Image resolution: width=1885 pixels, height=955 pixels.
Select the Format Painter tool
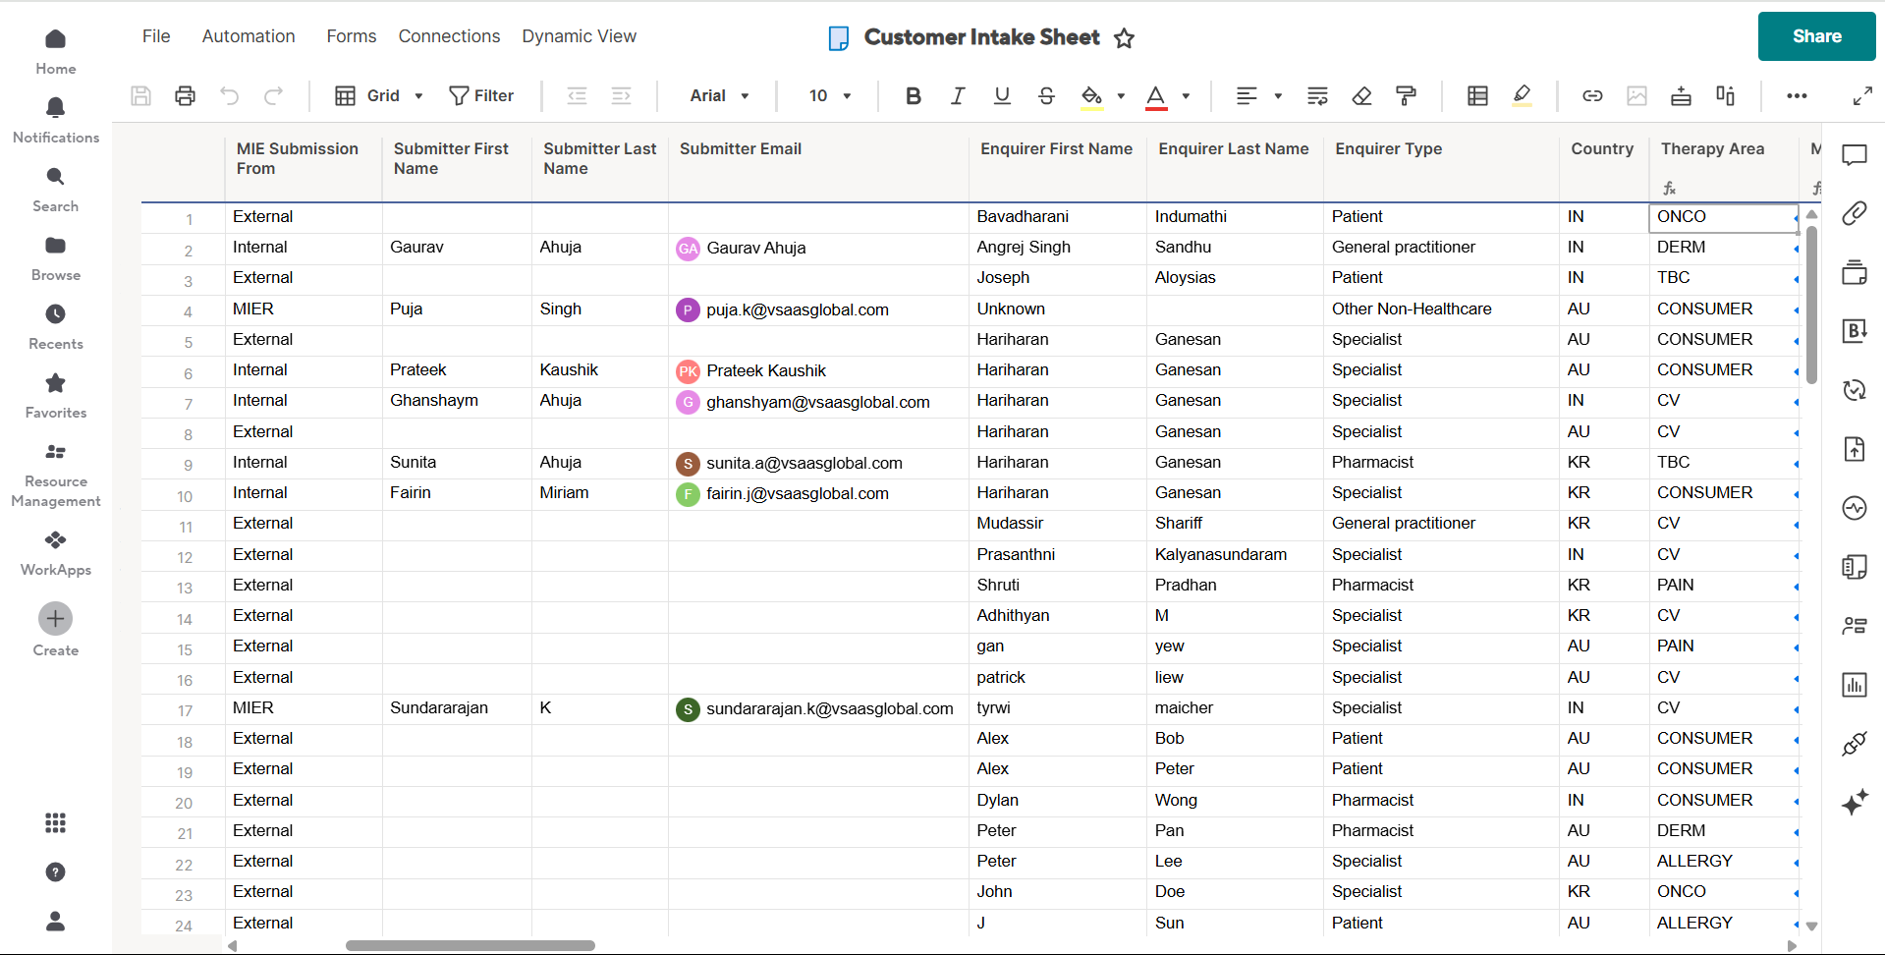coord(1406,95)
